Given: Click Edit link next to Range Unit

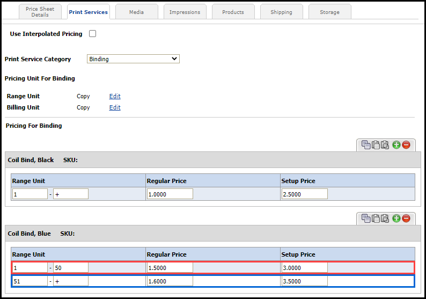Looking at the screenshot, I should 115,96.
